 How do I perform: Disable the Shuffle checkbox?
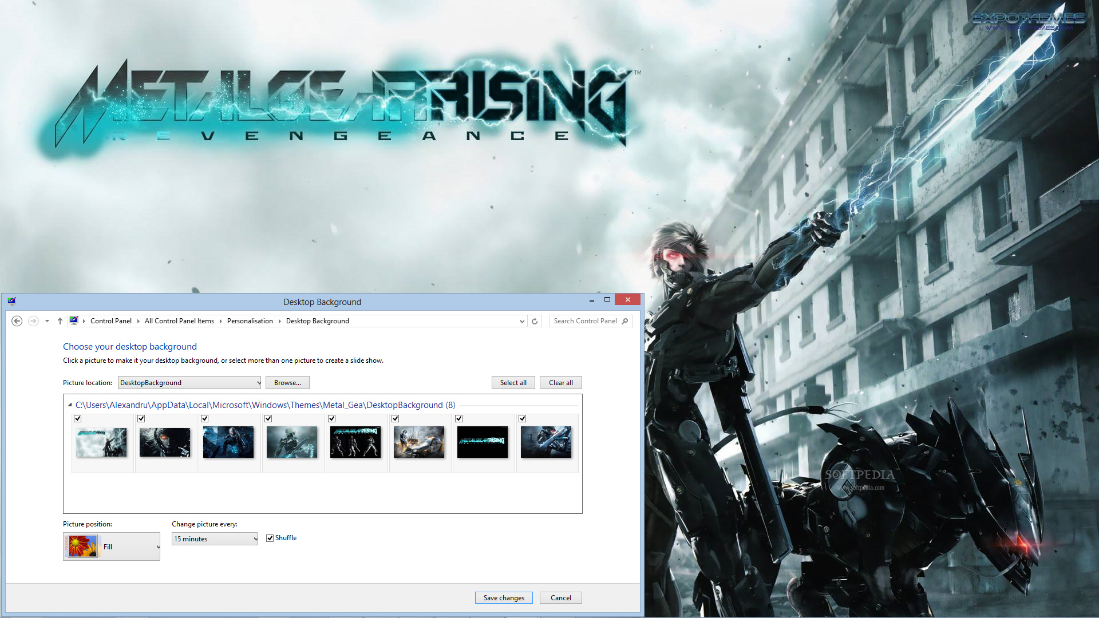pyautogui.click(x=270, y=538)
